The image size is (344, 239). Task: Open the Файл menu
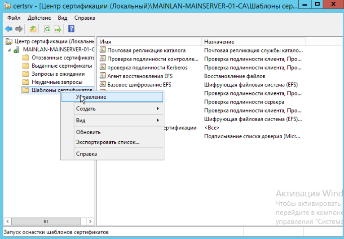14,18
